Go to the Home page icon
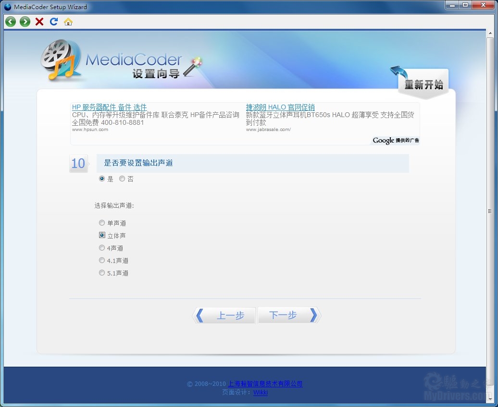 [68, 22]
